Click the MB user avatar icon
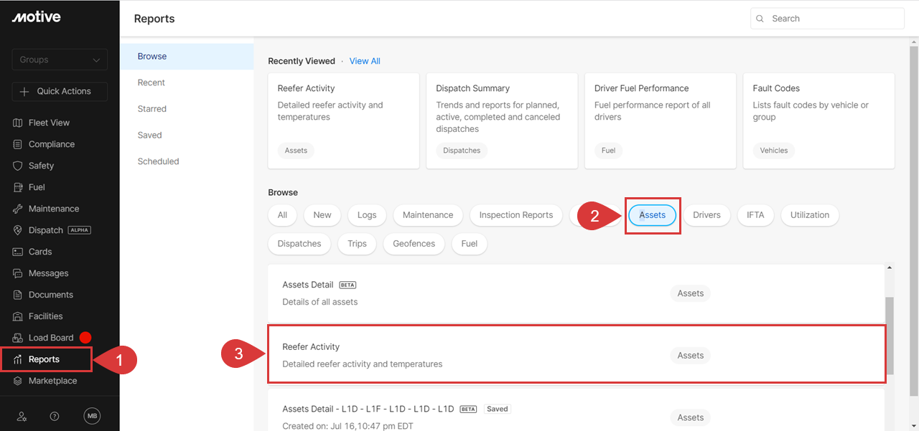 (x=92, y=416)
